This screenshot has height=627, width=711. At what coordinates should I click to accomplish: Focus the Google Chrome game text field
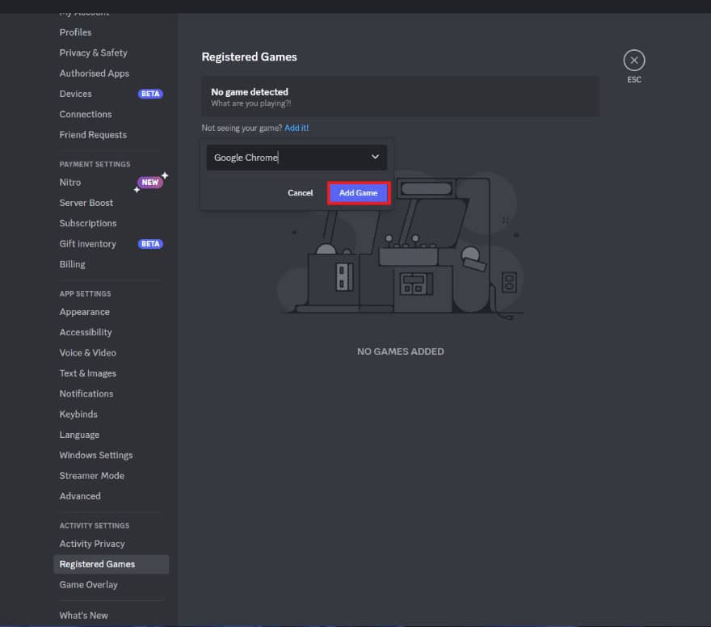(x=297, y=158)
